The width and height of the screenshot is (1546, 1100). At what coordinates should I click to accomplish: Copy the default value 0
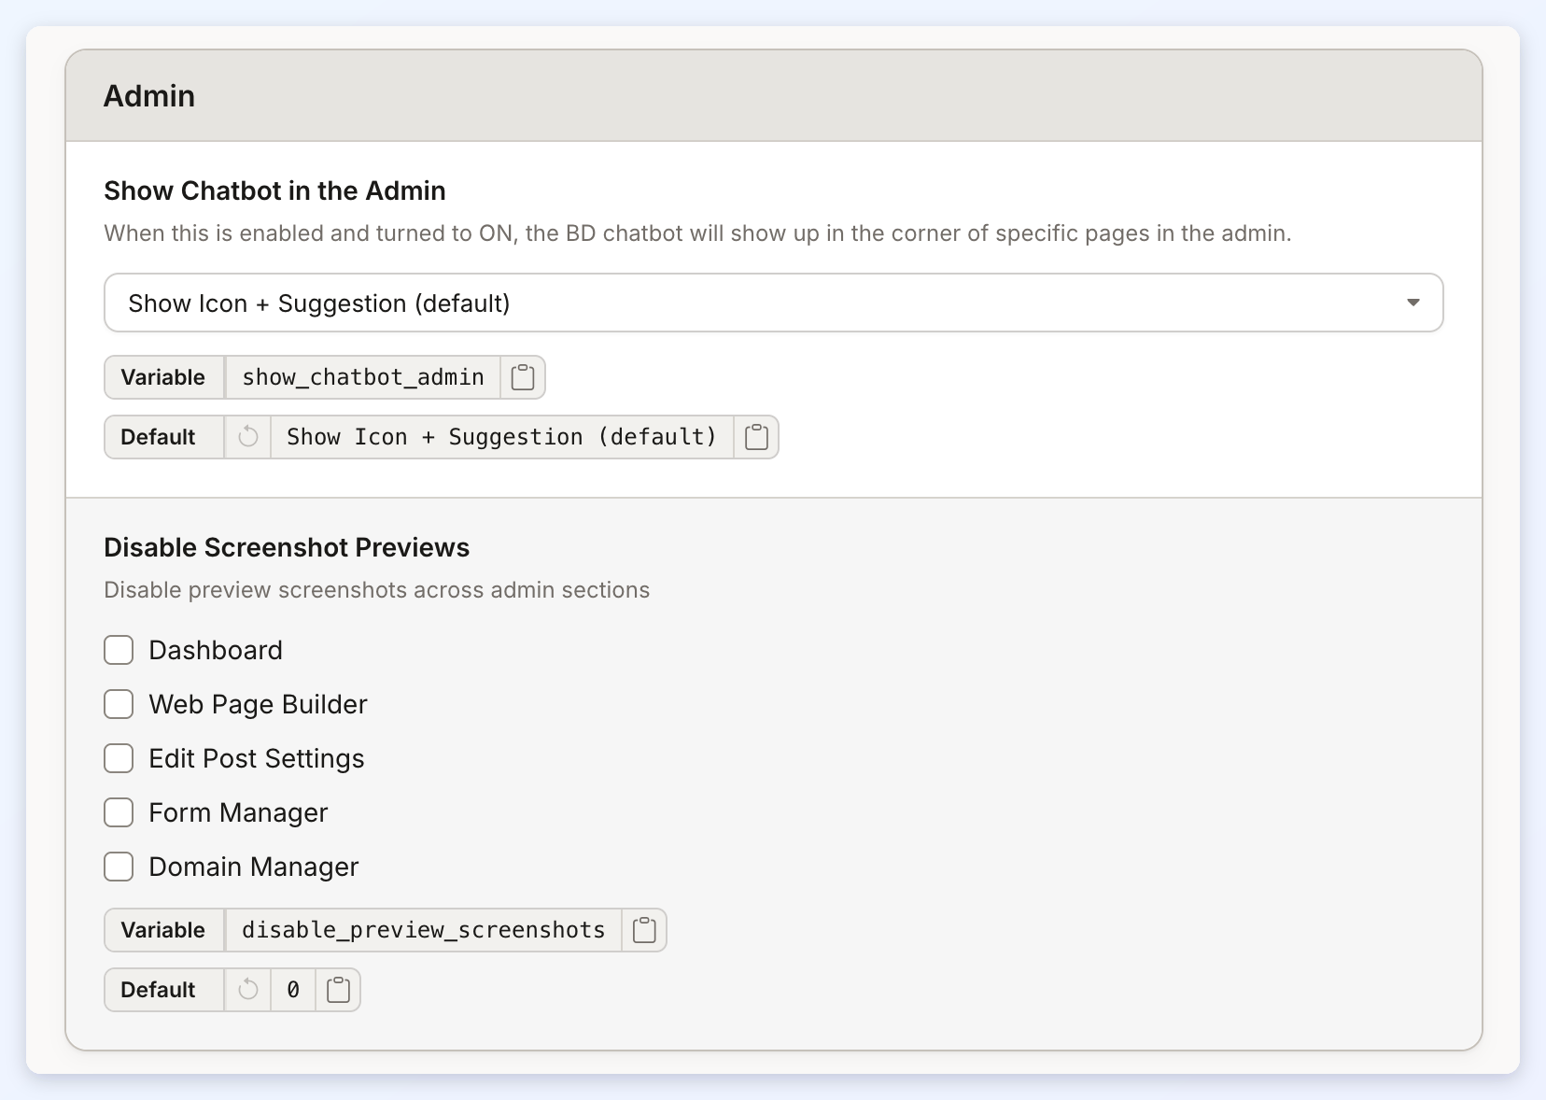click(338, 990)
